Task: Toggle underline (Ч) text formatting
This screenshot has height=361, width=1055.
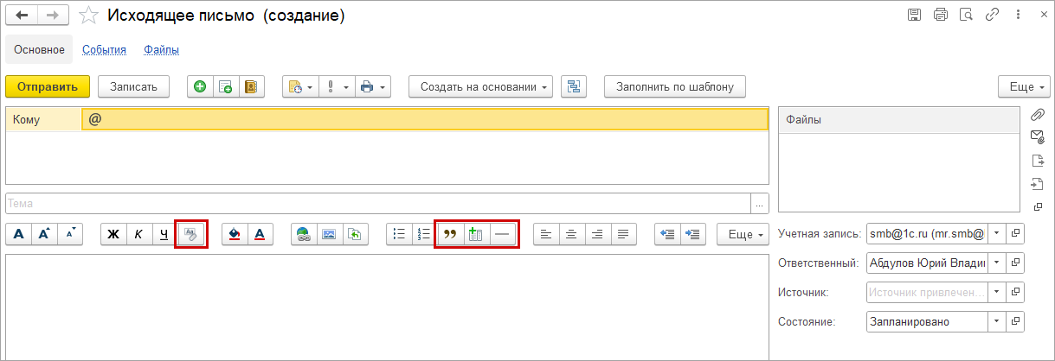Action: [x=164, y=234]
